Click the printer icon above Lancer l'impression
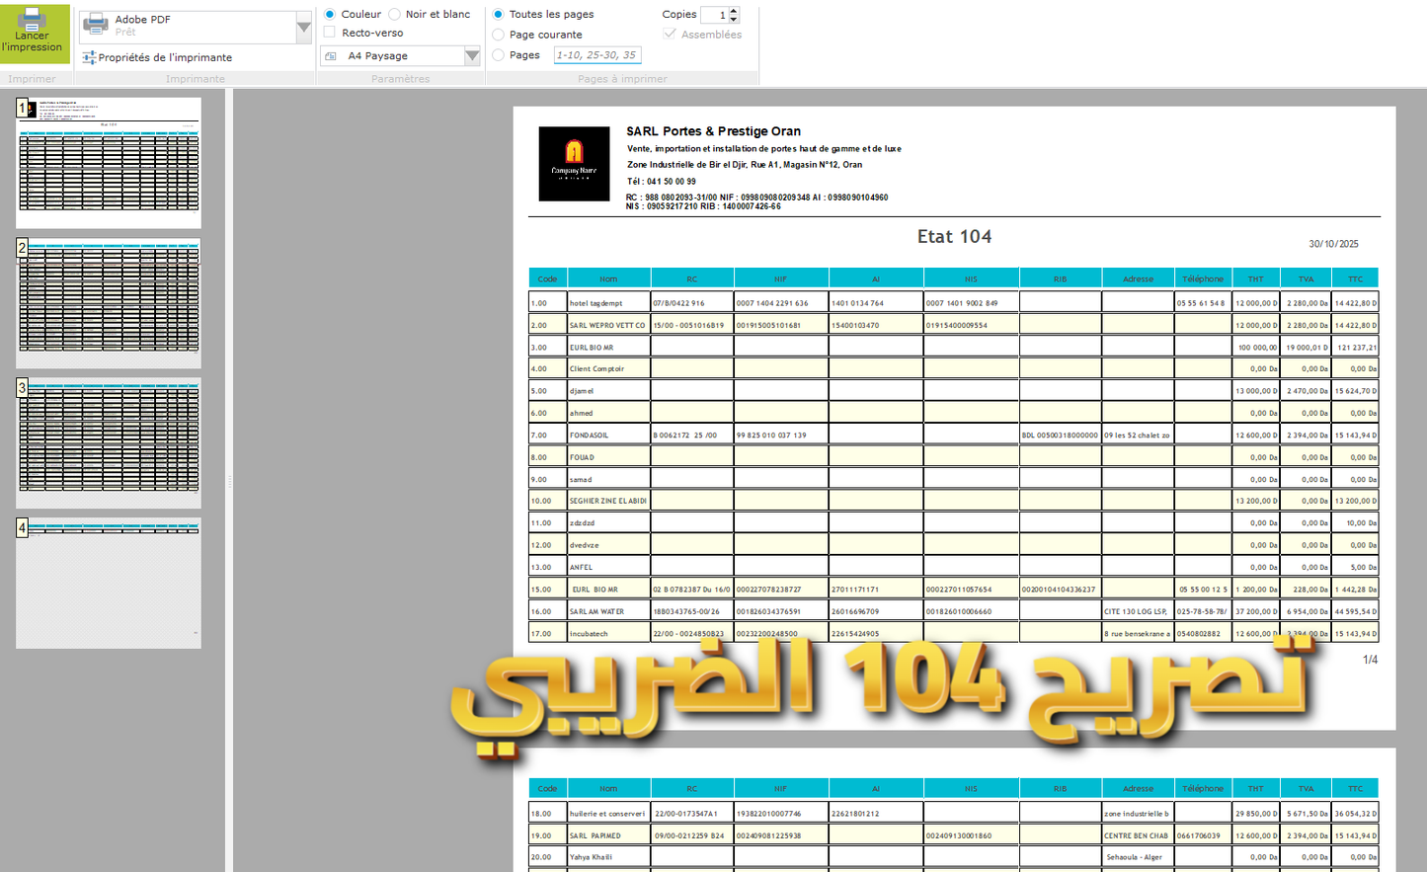The width and height of the screenshot is (1427, 872). pyautogui.click(x=33, y=20)
